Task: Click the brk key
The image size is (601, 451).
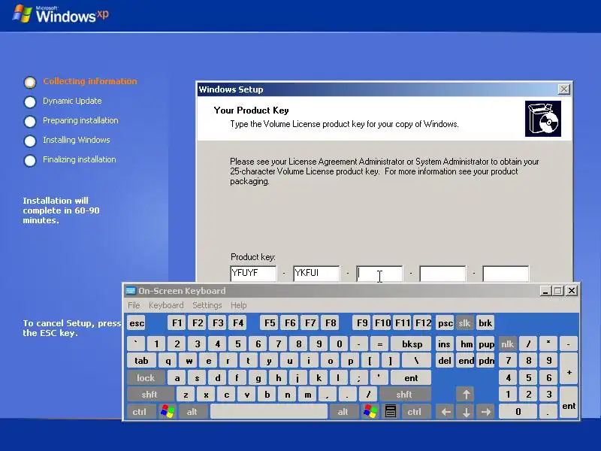Action: [x=485, y=323]
